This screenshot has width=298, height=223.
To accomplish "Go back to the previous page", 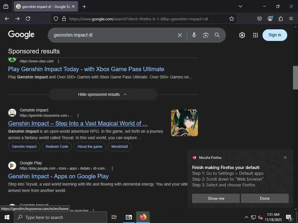I will tap(7, 19).
